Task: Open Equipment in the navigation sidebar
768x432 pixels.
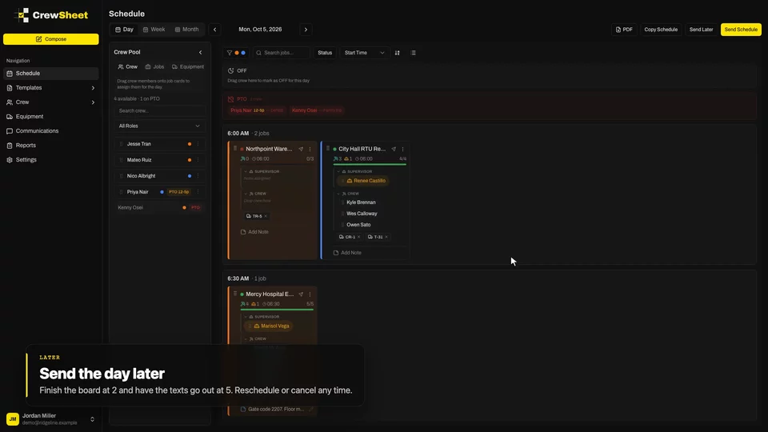Action: (x=51, y=117)
